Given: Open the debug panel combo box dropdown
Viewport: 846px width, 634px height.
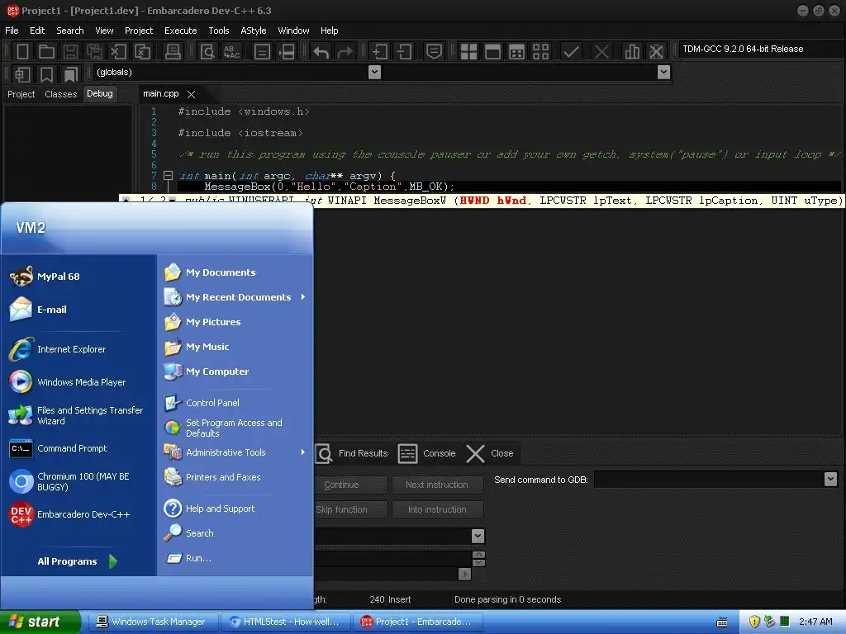Looking at the screenshot, I should [478, 536].
